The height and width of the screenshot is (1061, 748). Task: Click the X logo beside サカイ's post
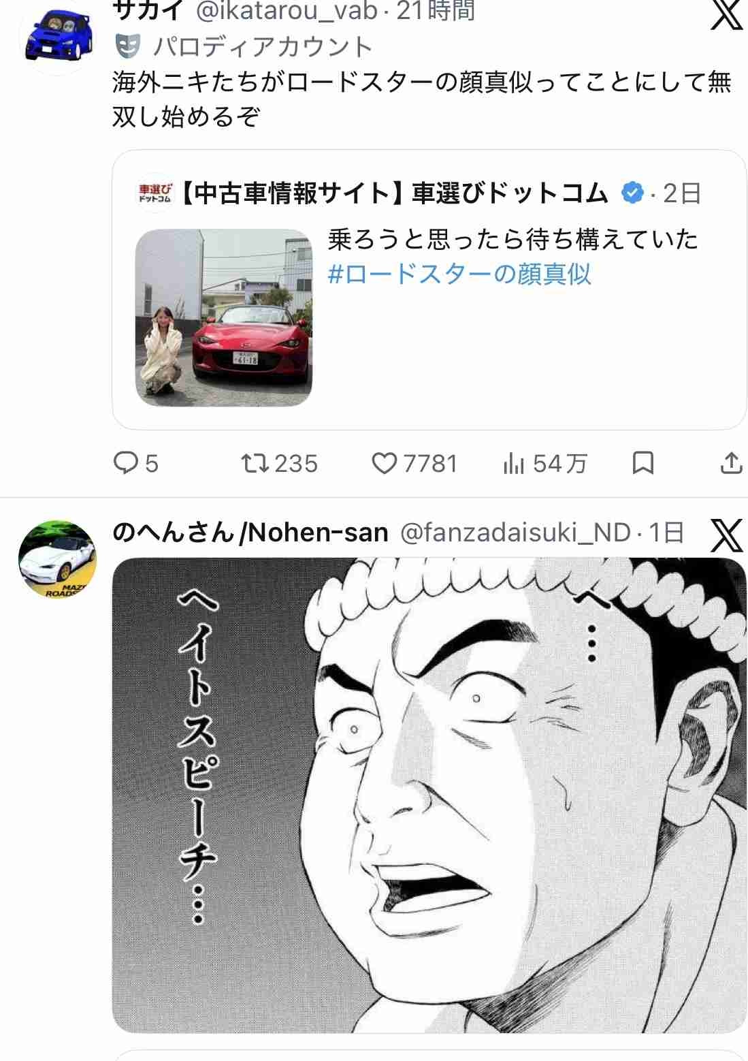[726, 15]
